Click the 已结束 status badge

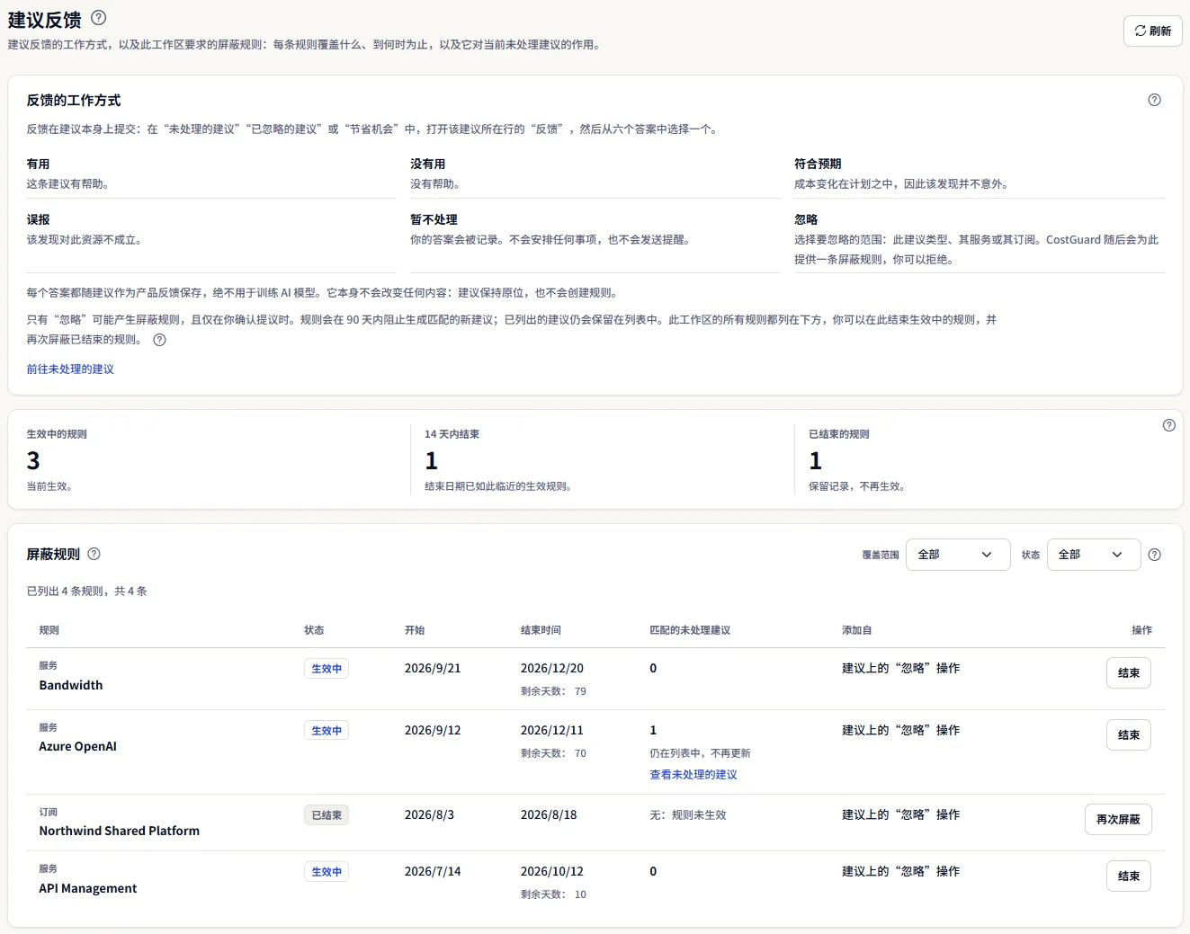327,815
